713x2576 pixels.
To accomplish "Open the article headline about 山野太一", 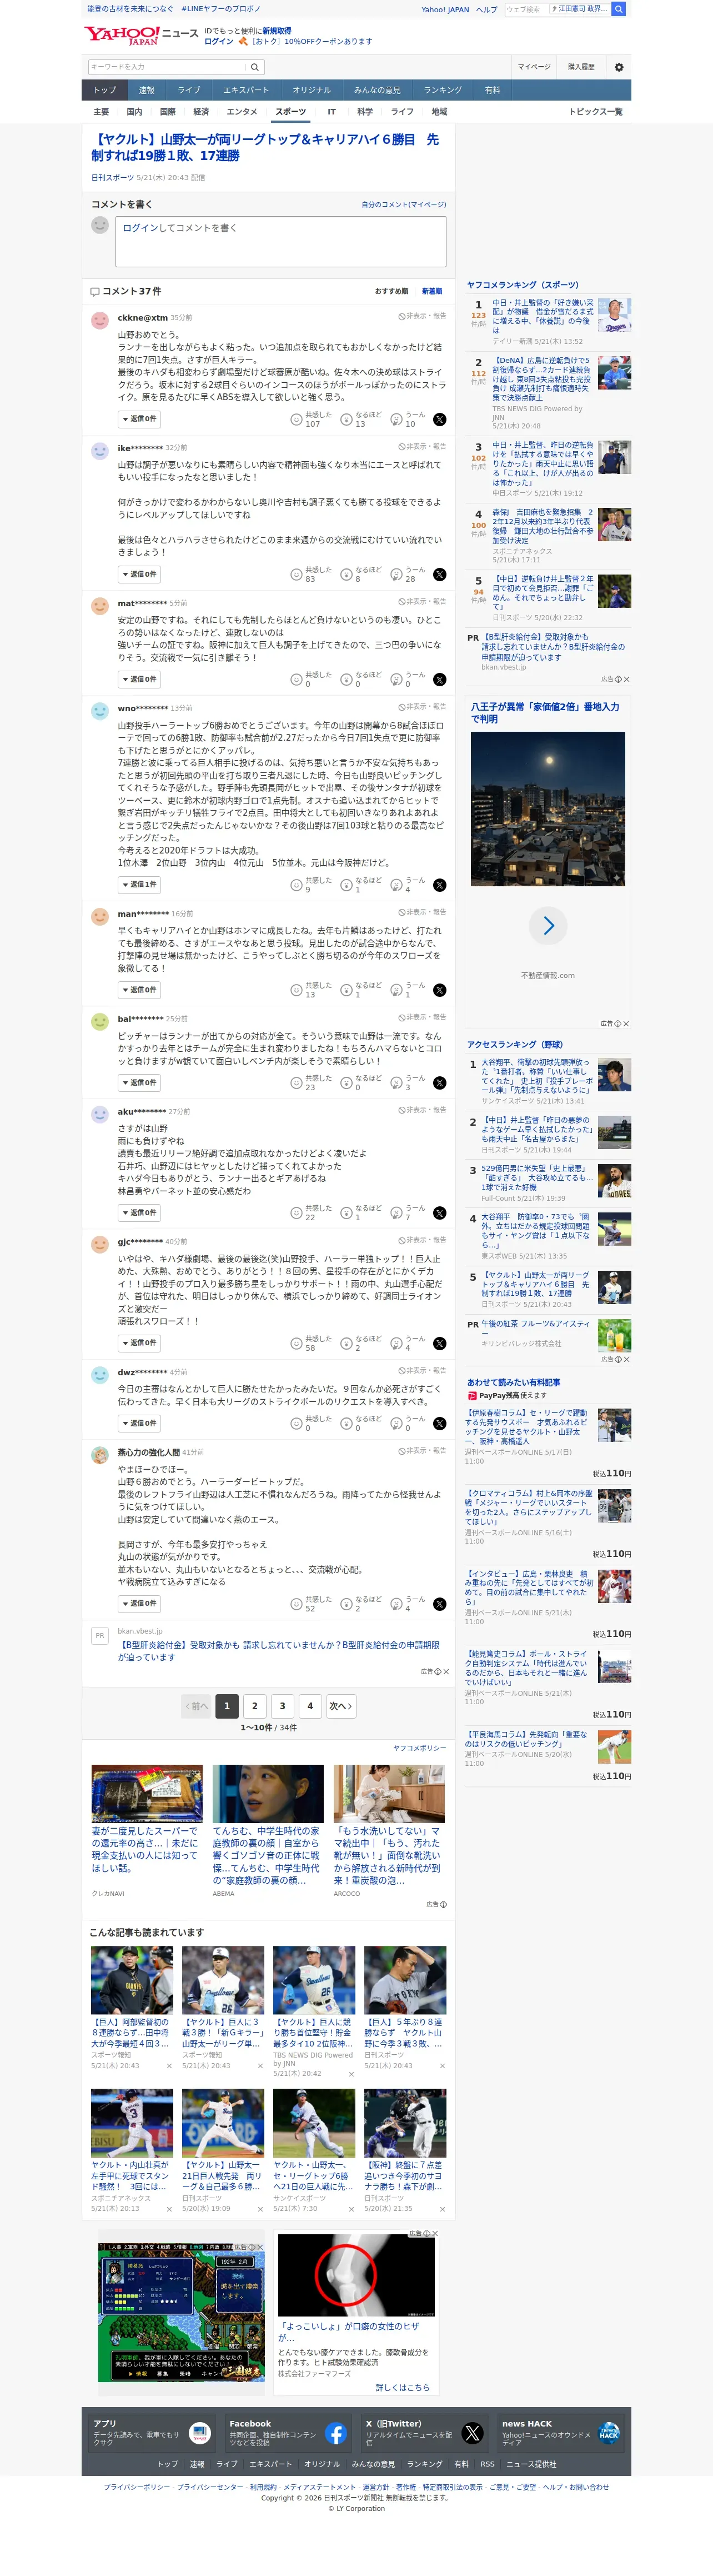I will 265,147.
